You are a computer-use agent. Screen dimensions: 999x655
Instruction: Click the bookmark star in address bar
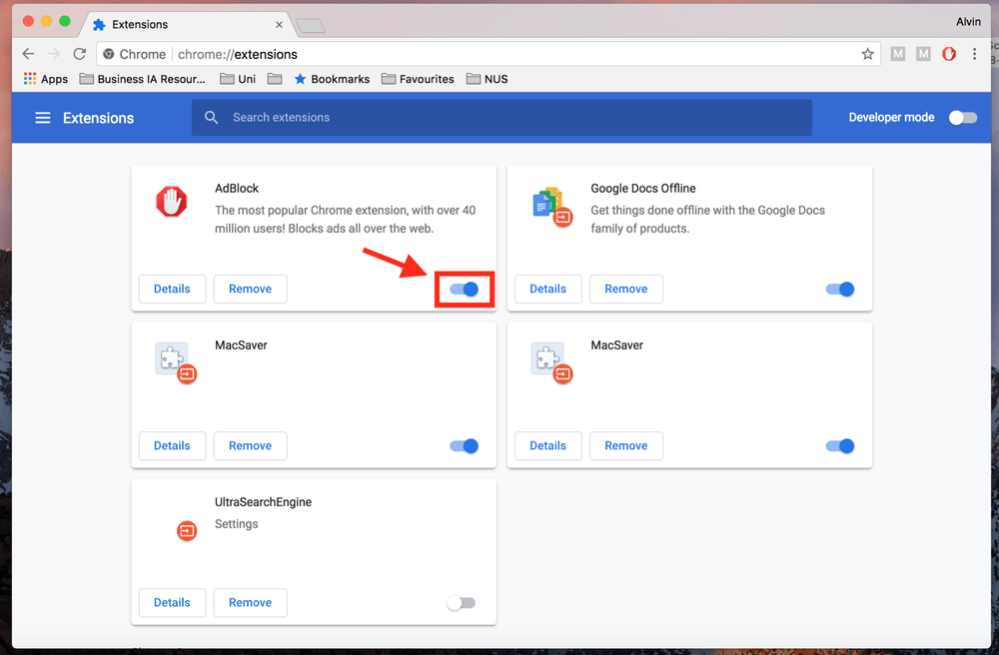[867, 54]
